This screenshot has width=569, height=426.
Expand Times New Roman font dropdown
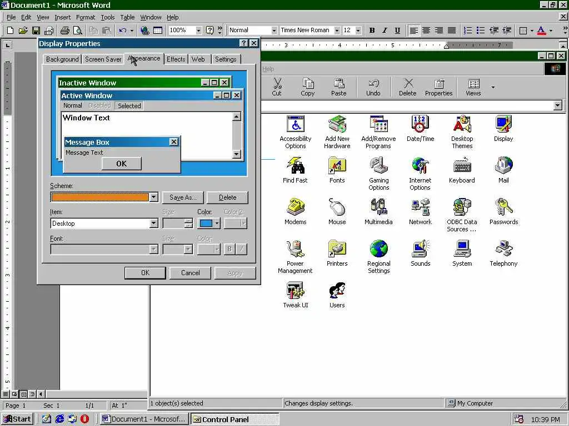[x=337, y=31]
